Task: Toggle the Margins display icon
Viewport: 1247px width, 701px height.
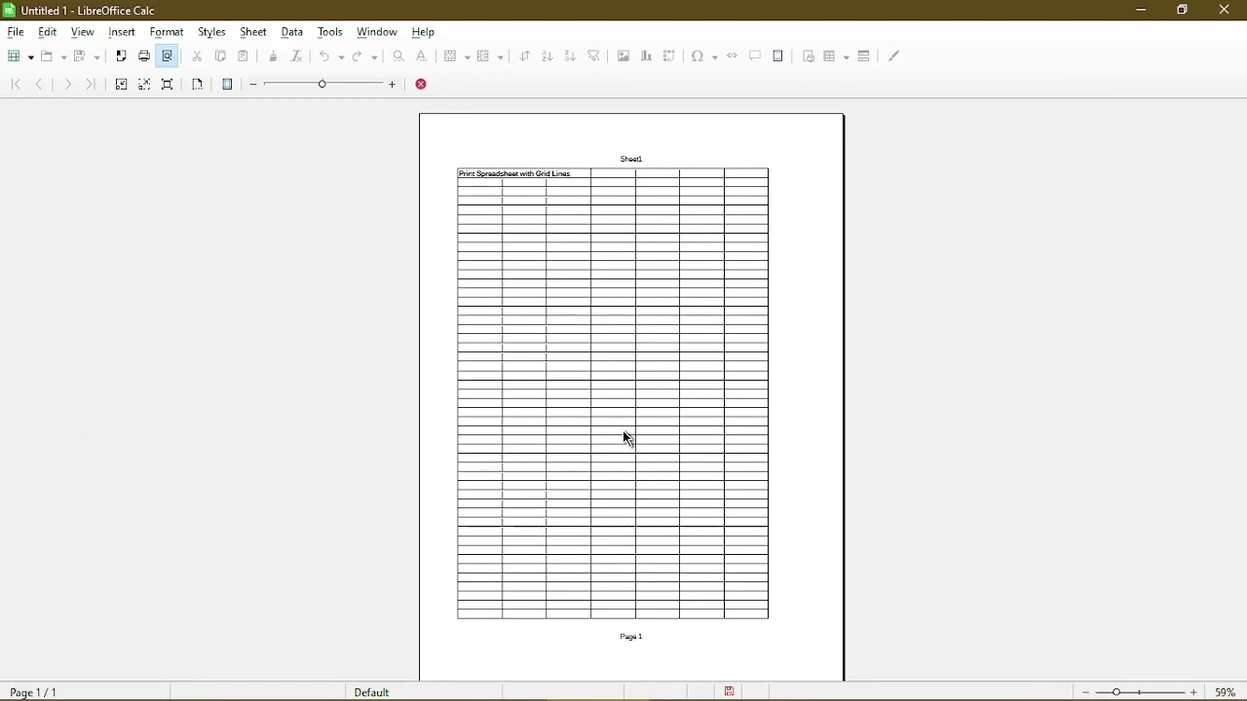Action: point(228,85)
